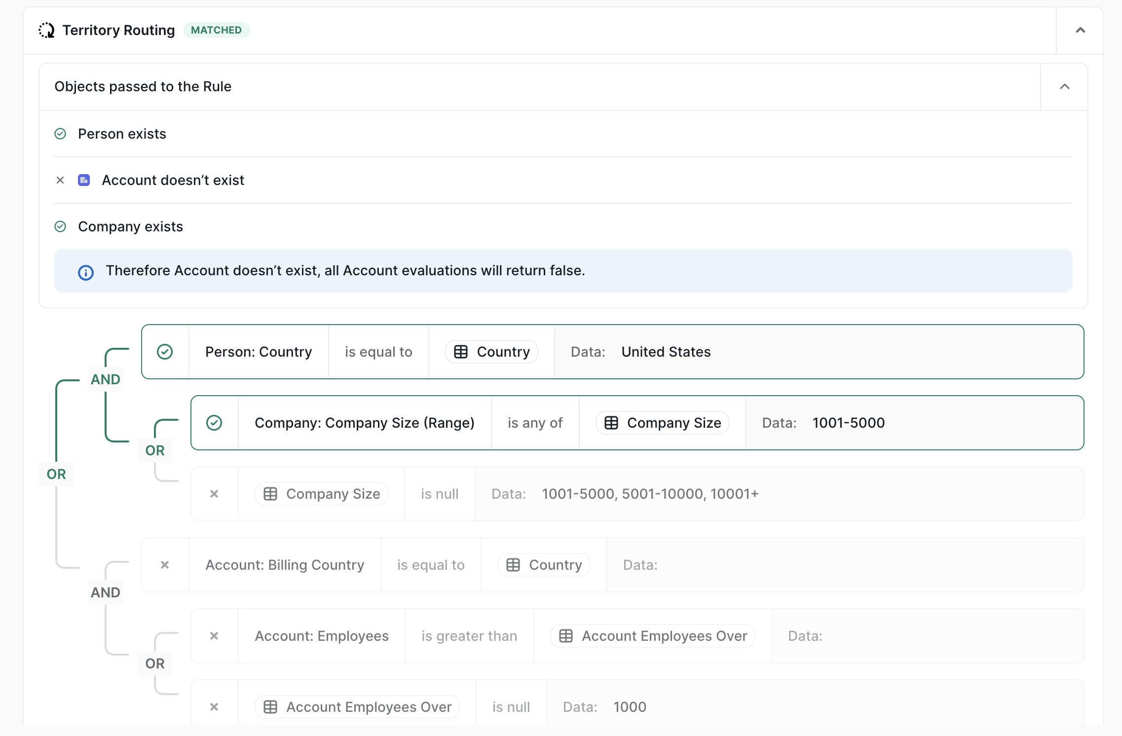Screen dimensions: 1122x736
Task: Click the check icon on Company Size (Range) row
Action: 214,423
